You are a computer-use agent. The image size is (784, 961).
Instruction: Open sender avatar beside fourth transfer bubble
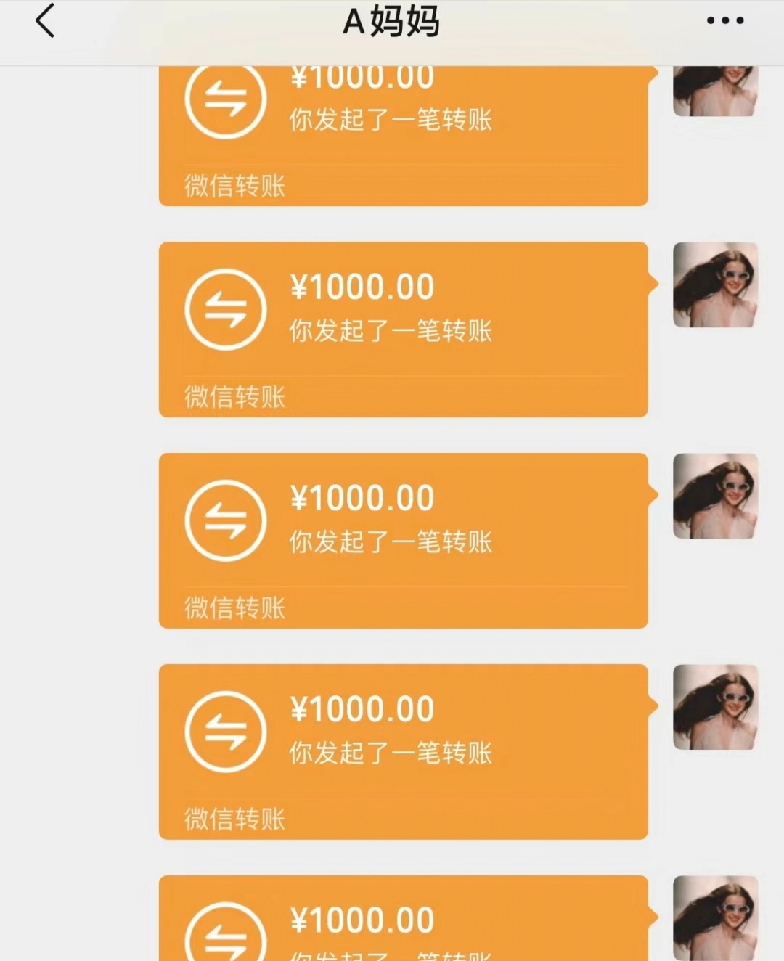click(x=716, y=707)
